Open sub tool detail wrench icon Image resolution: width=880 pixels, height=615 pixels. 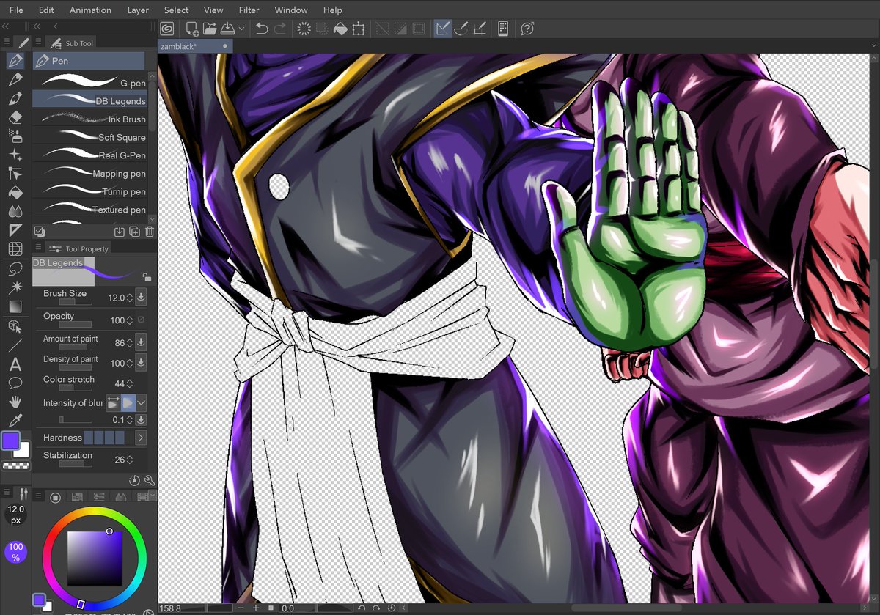pos(150,481)
